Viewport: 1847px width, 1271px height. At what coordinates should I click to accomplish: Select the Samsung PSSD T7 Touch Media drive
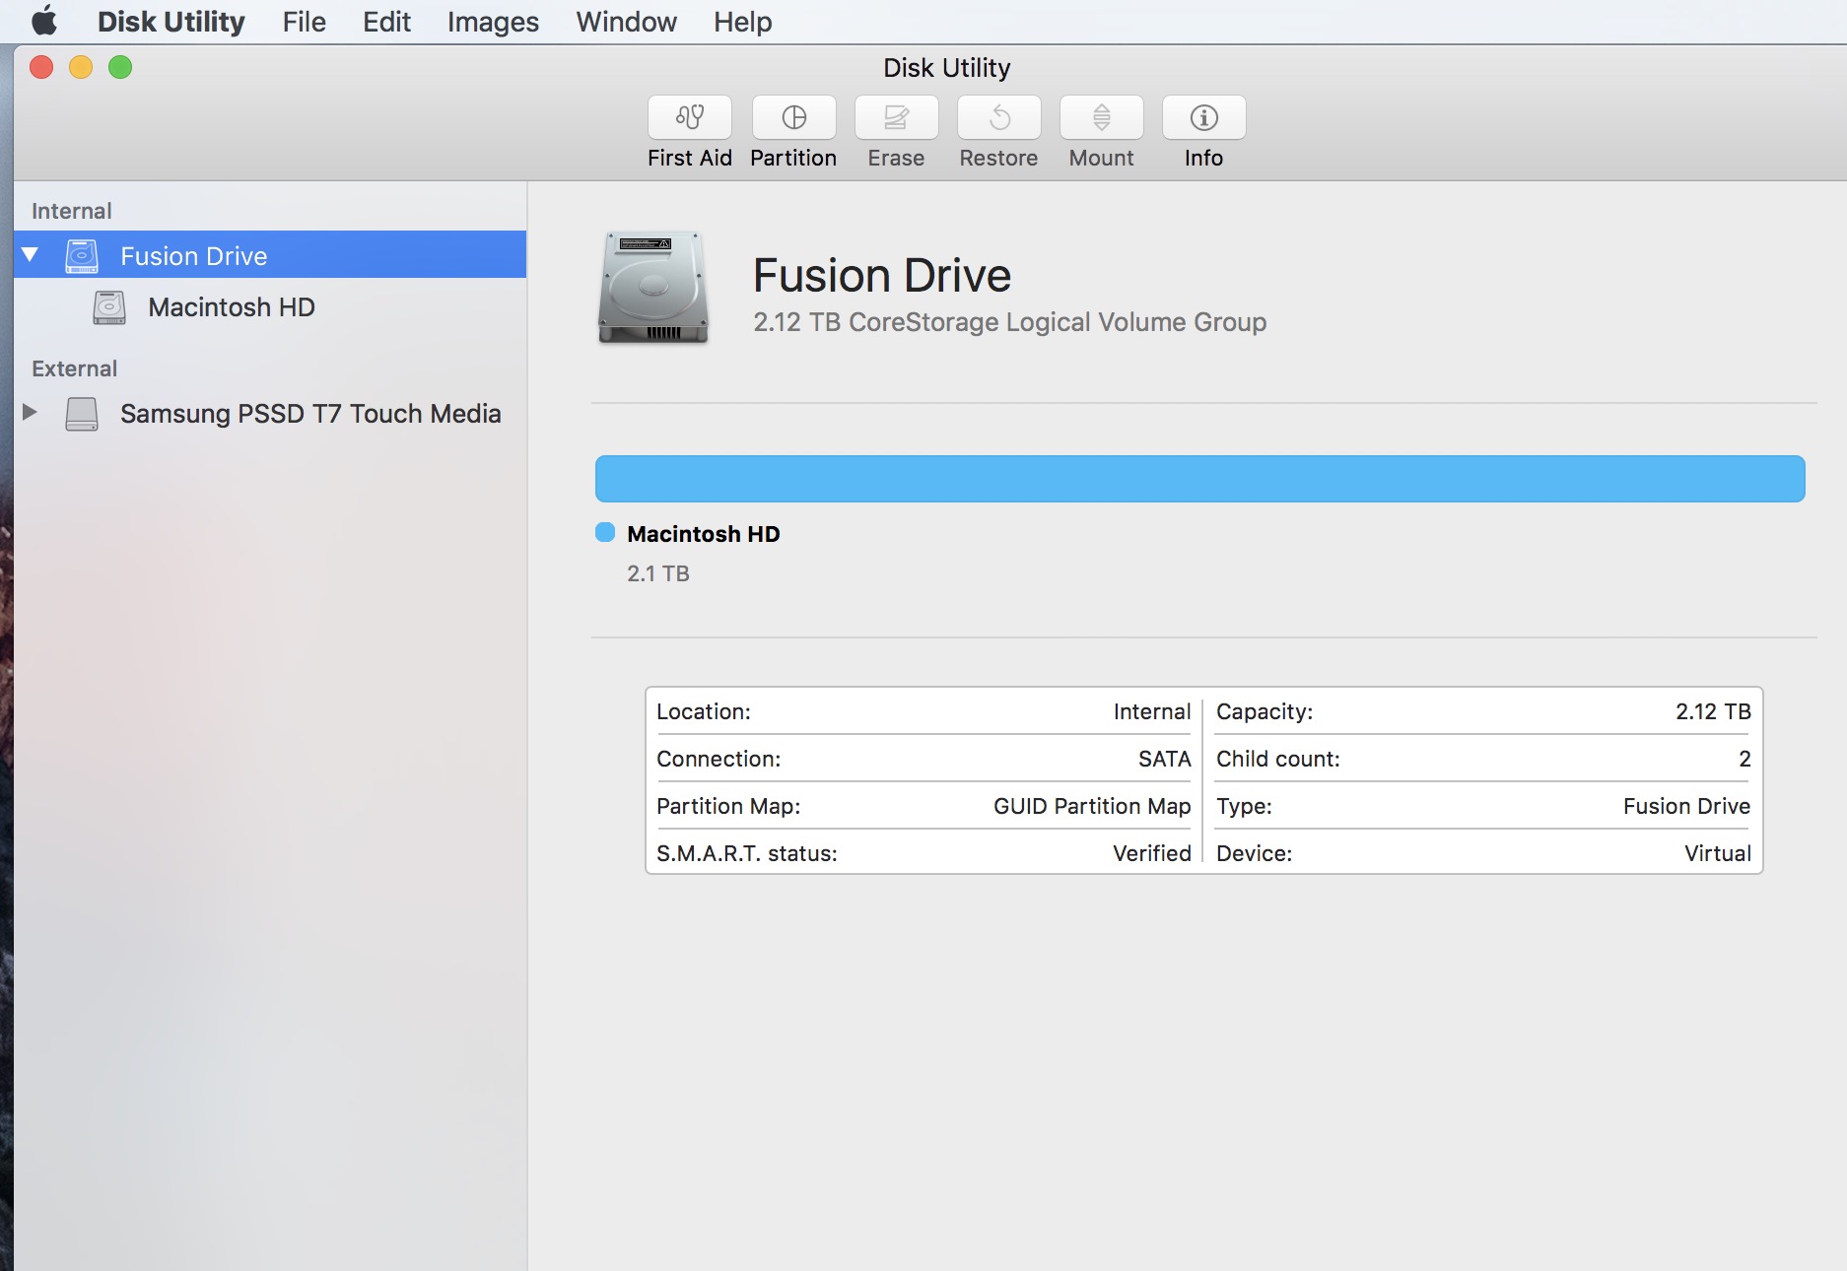pyautogui.click(x=309, y=414)
